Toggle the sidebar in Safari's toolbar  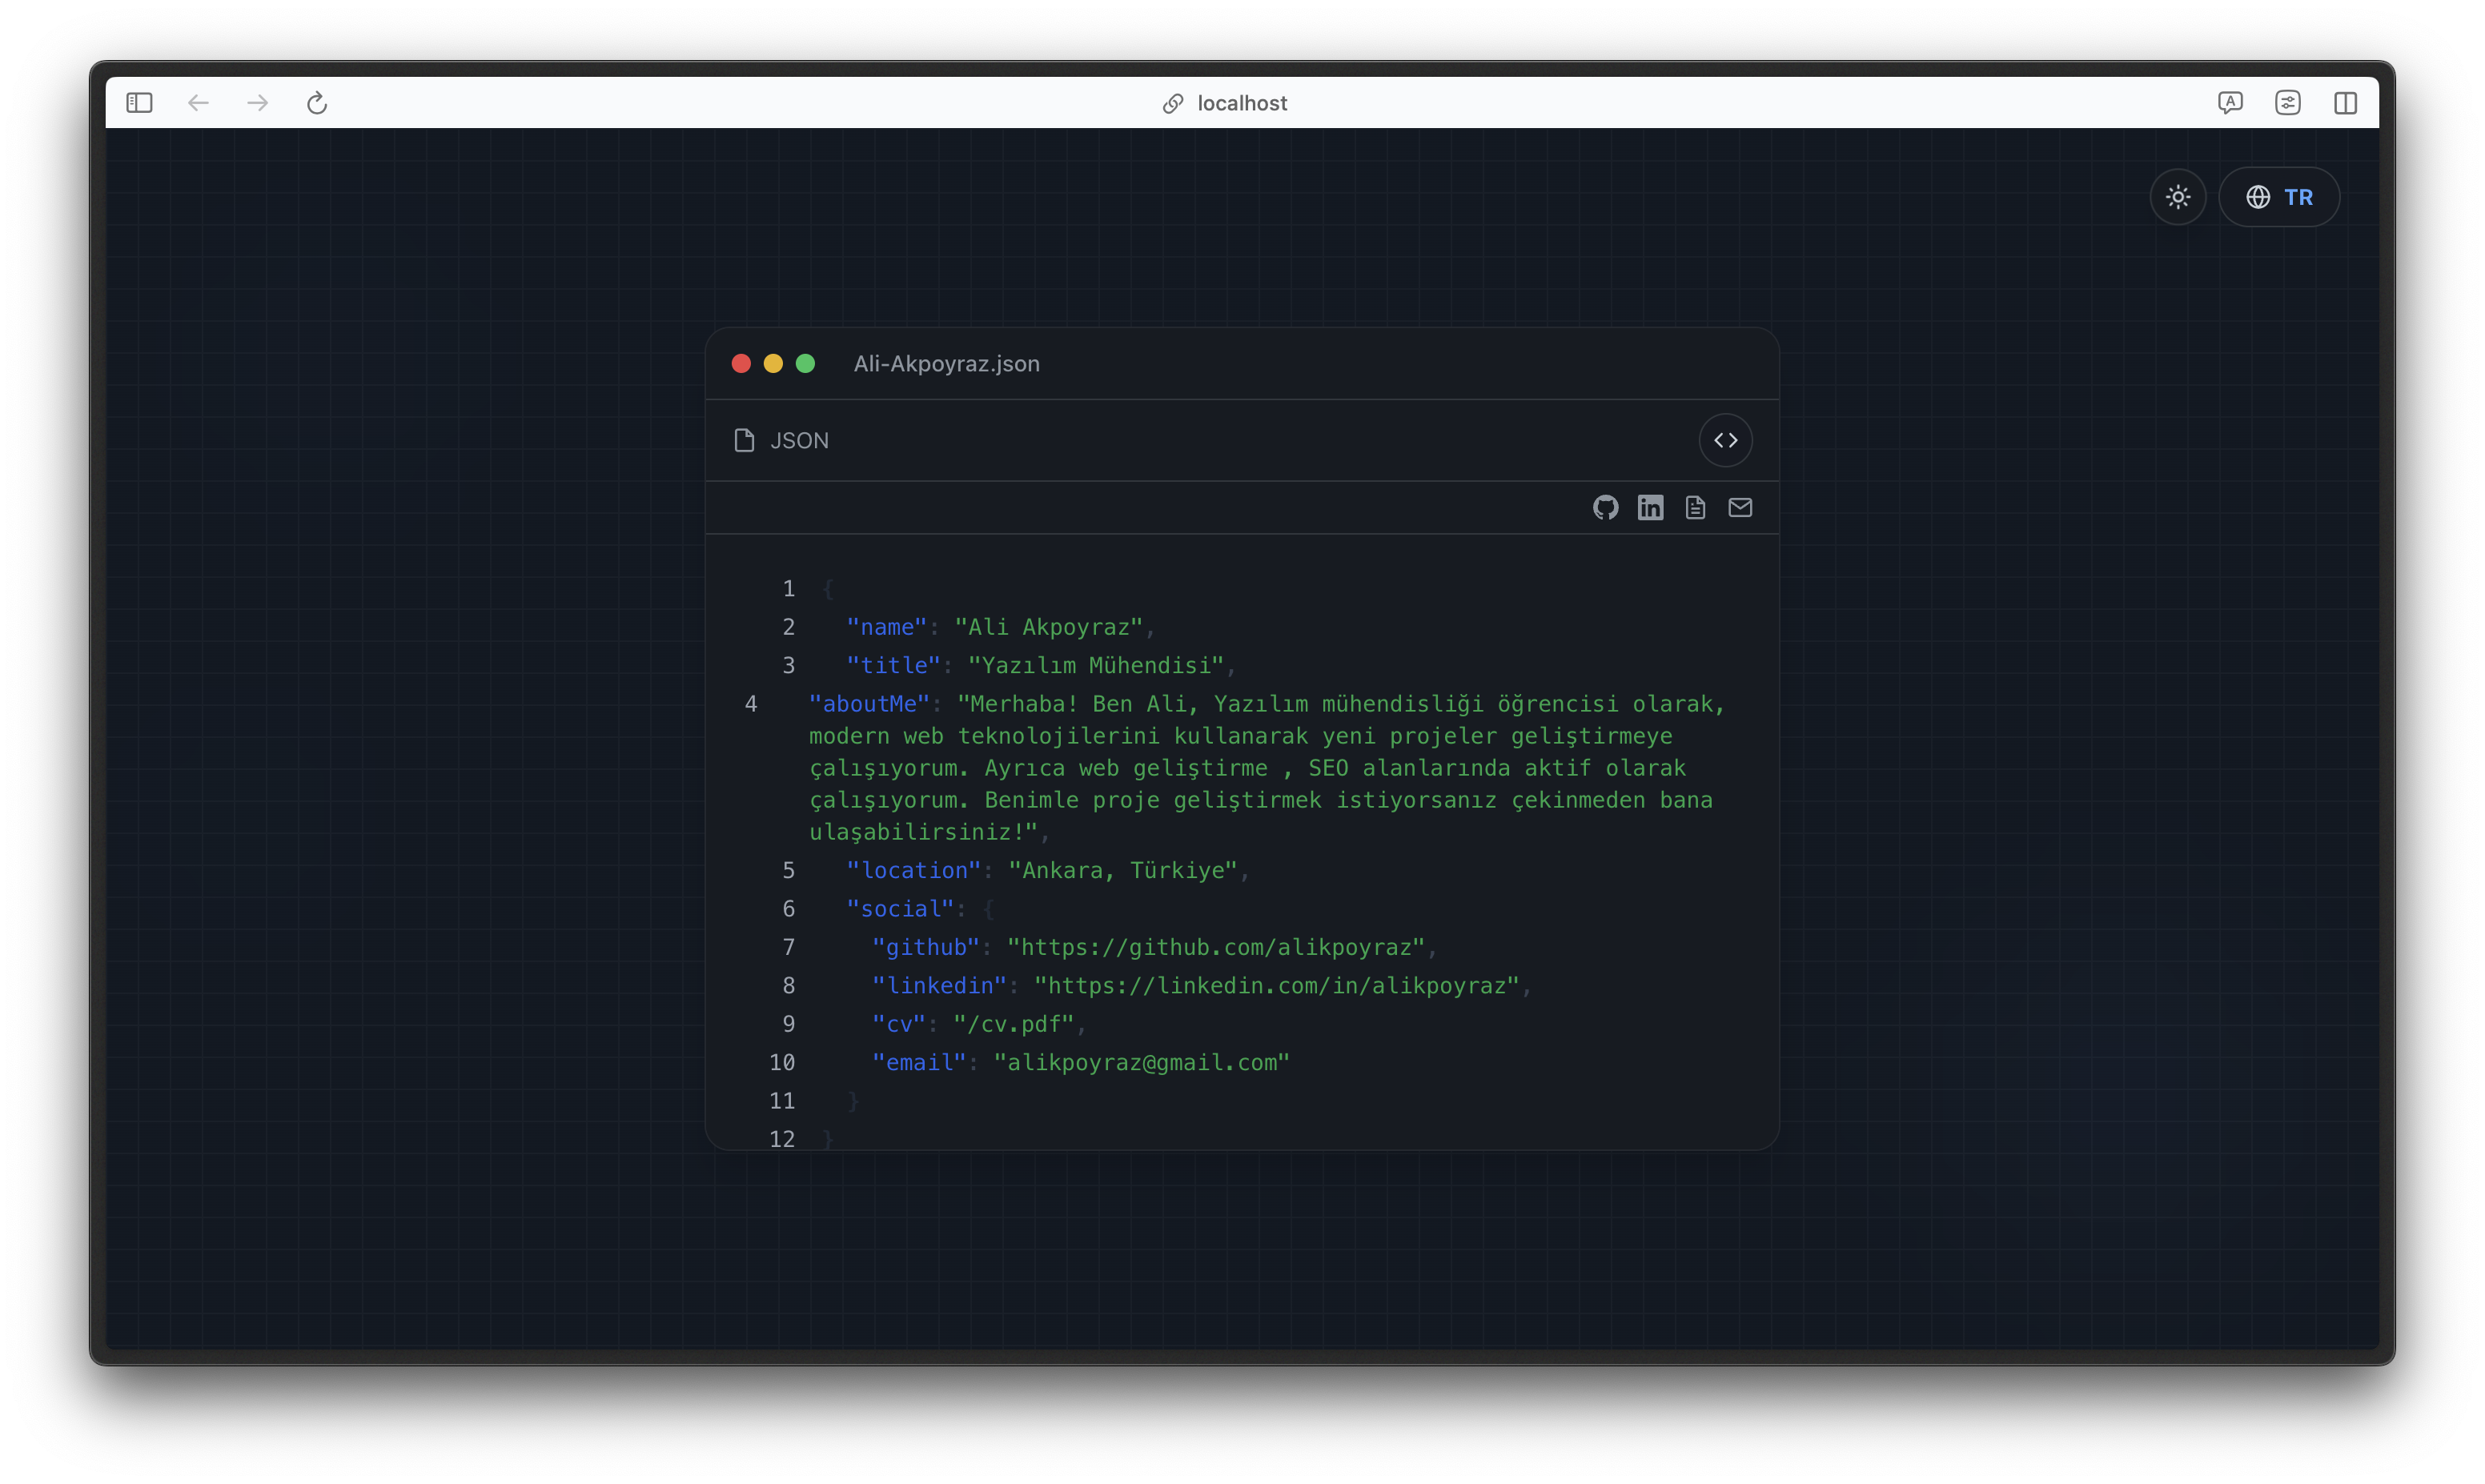[139, 102]
